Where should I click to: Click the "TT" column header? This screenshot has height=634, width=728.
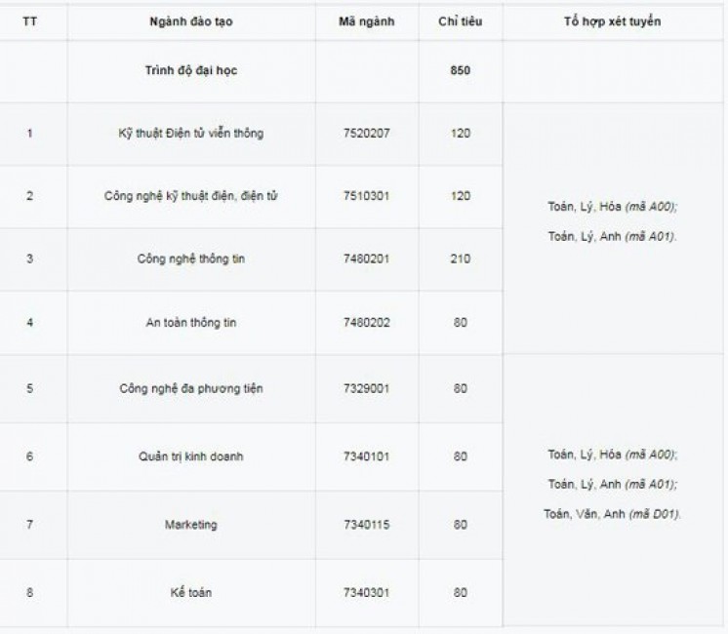[x=29, y=20]
